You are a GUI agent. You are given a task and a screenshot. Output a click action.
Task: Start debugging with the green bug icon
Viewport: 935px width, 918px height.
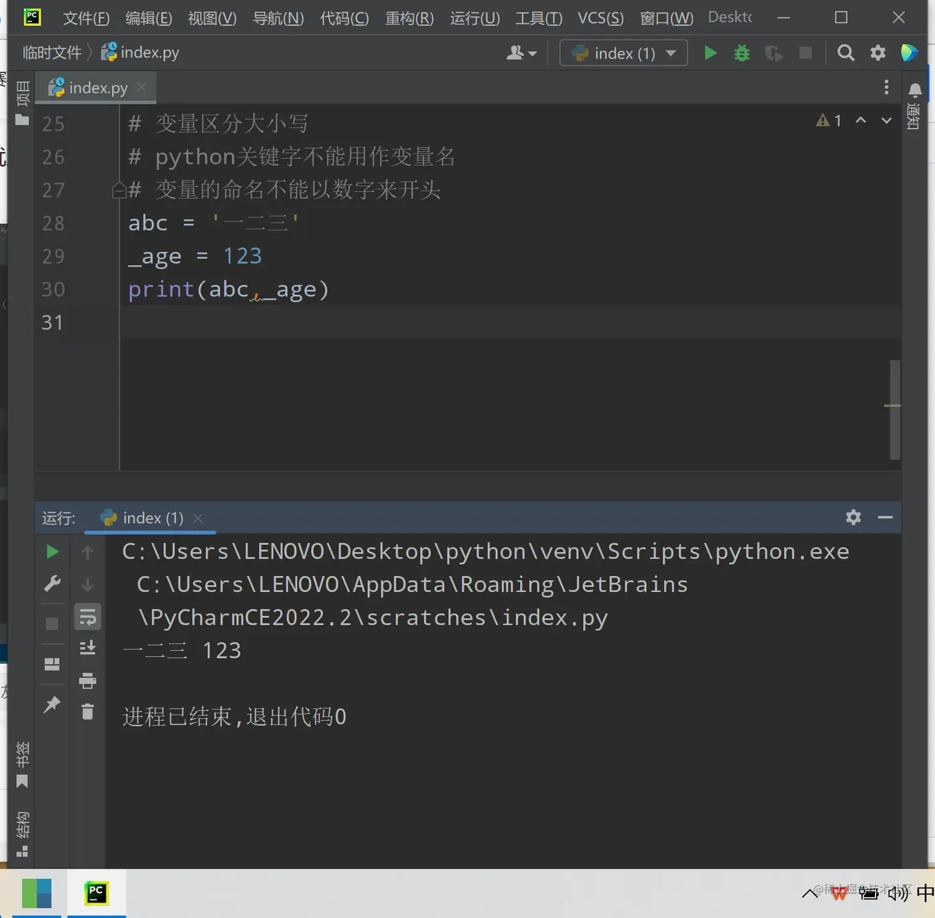[741, 53]
